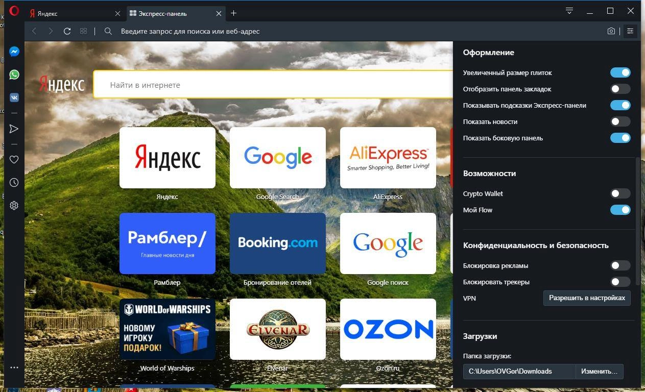
Task: Open settings gear icon in sidebar
Action: coord(14,205)
